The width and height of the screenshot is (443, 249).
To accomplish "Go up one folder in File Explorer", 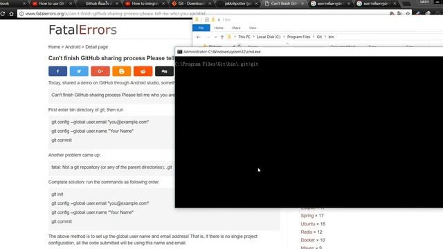I will click(222, 37).
